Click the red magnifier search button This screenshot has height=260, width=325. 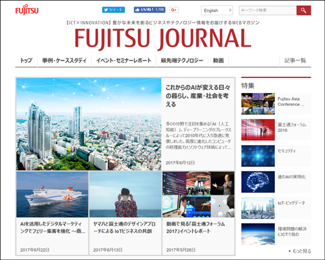(304, 10)
